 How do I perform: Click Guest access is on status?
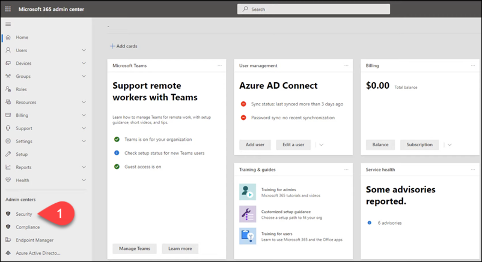(142, 167)
